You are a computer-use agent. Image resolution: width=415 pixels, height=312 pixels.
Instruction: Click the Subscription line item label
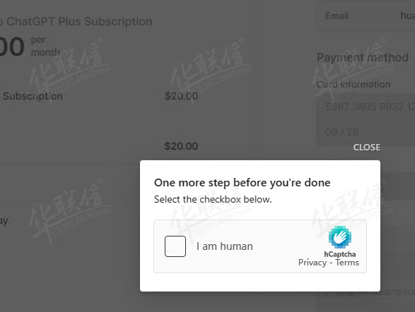[x=33, y=96]
